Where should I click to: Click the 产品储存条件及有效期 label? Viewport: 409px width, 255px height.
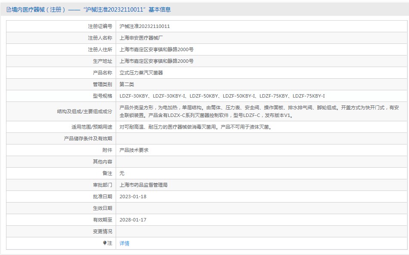pos(88,138)
